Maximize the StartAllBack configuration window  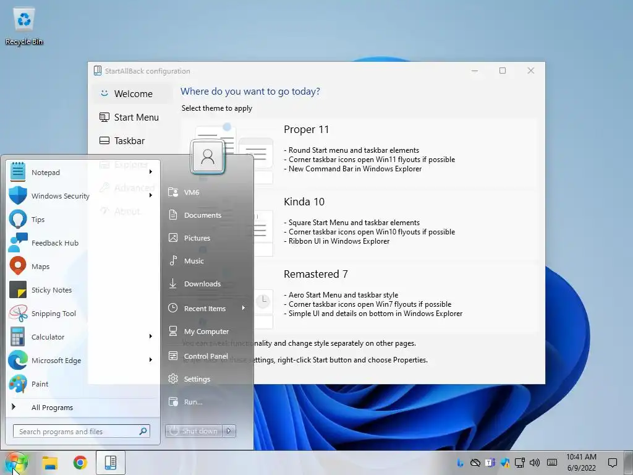[x=503, y=71]
